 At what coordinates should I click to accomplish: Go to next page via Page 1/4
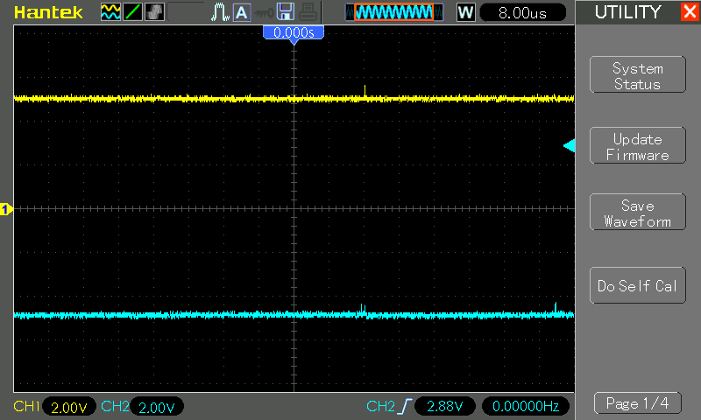pyautogui.click(x=637, y=403)
